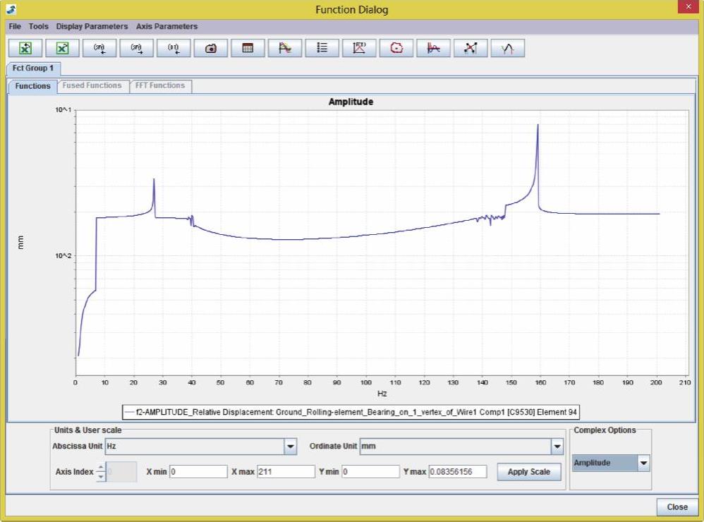Click the last toolbar icon with peak curve
This screenshot has width=704, height=522.
pos(507,48)
